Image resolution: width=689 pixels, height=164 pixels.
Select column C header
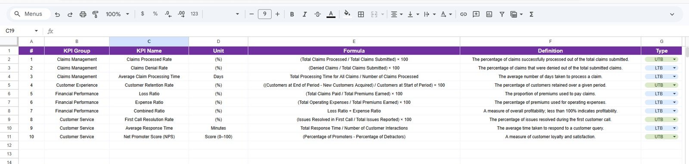tap(149, 42)
